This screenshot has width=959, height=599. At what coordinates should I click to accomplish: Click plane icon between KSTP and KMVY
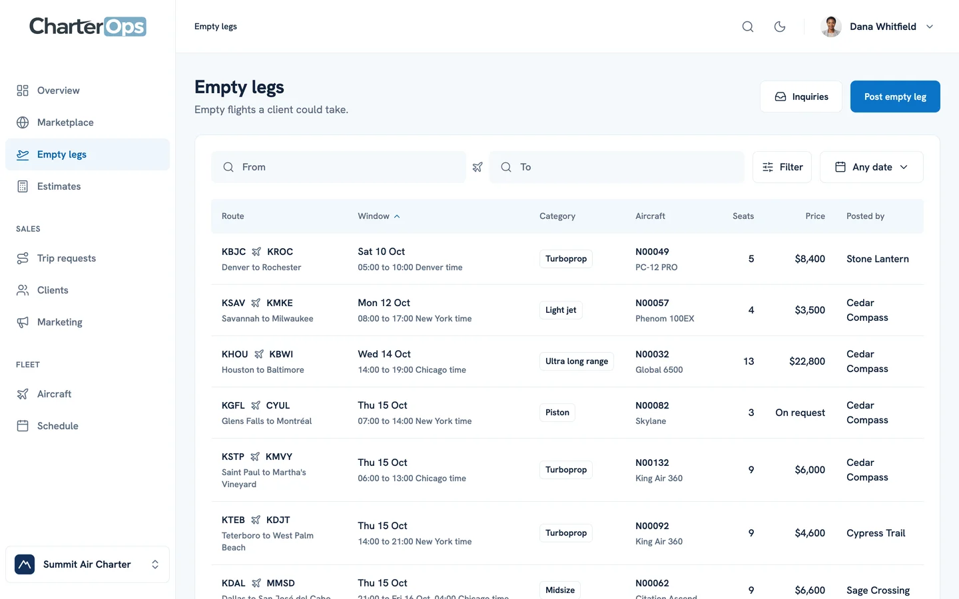(x=255, y=457)
